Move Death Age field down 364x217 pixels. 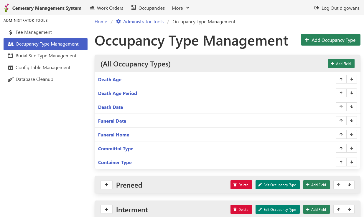tap(351, 79)
